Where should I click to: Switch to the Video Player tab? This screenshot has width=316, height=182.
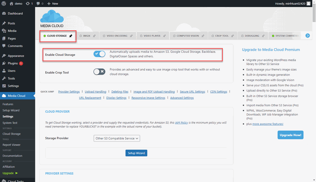[x=152, y=36]
